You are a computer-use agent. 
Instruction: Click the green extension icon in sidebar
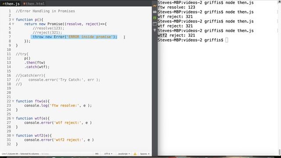click(155, 18)
